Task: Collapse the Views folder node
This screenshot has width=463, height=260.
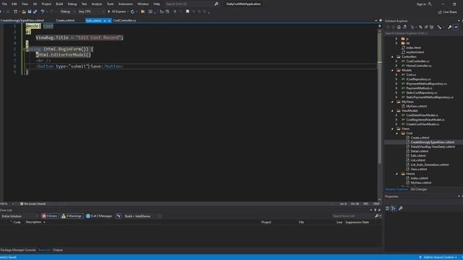Action: (392, 129)
